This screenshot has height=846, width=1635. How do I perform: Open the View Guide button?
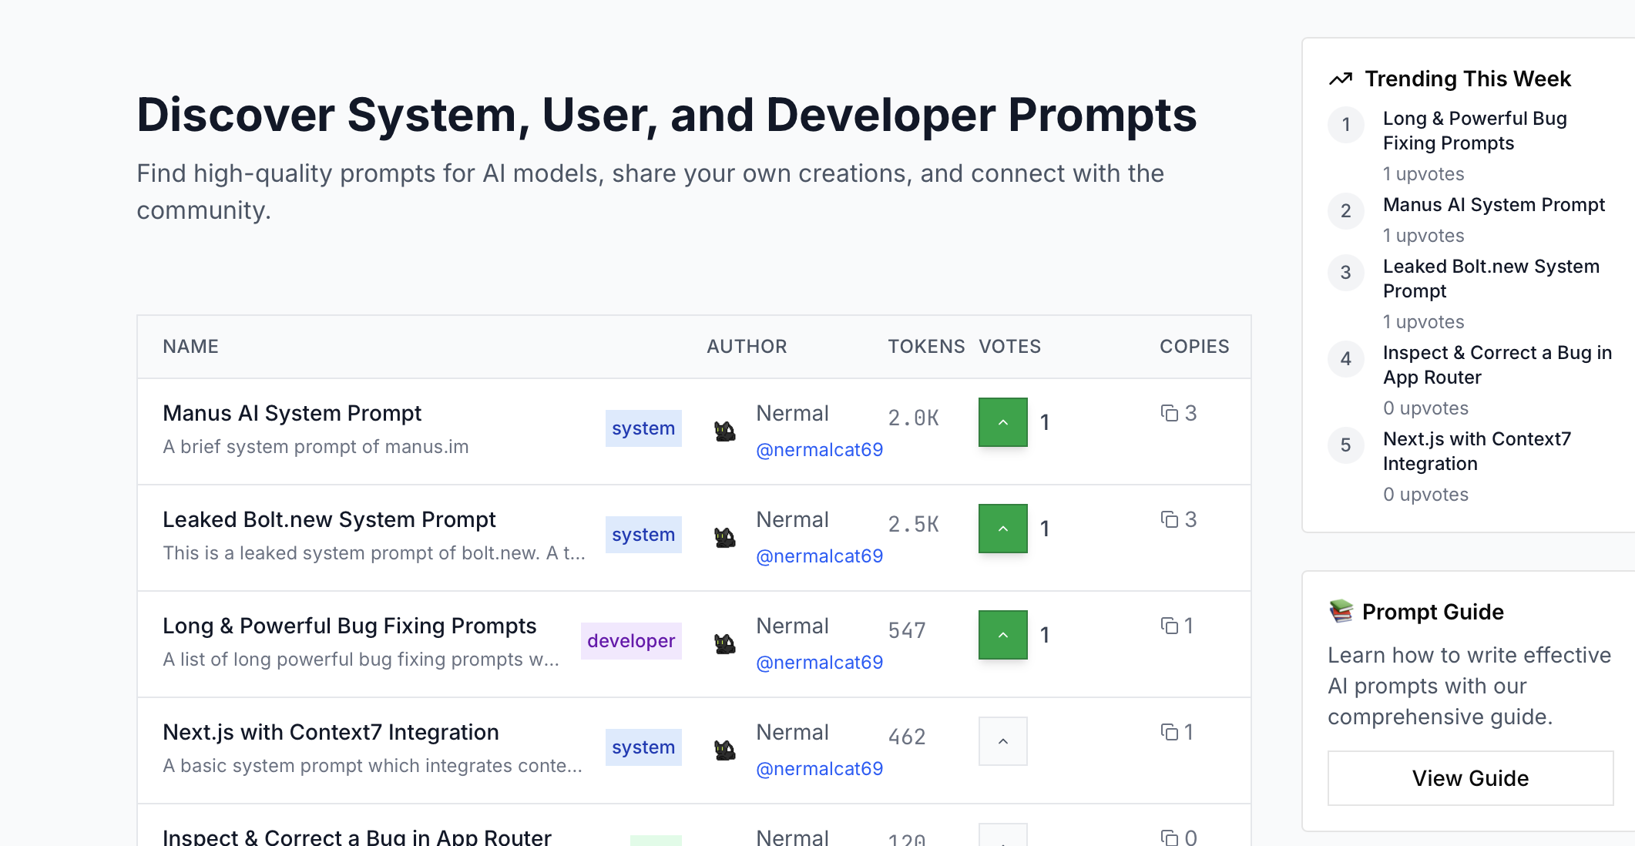pos(1469,778)
